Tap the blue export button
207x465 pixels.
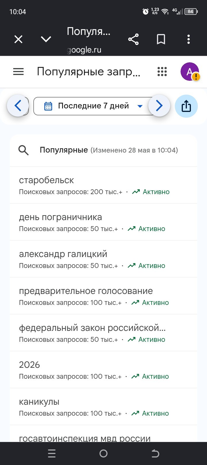click(x=186, y=106)
